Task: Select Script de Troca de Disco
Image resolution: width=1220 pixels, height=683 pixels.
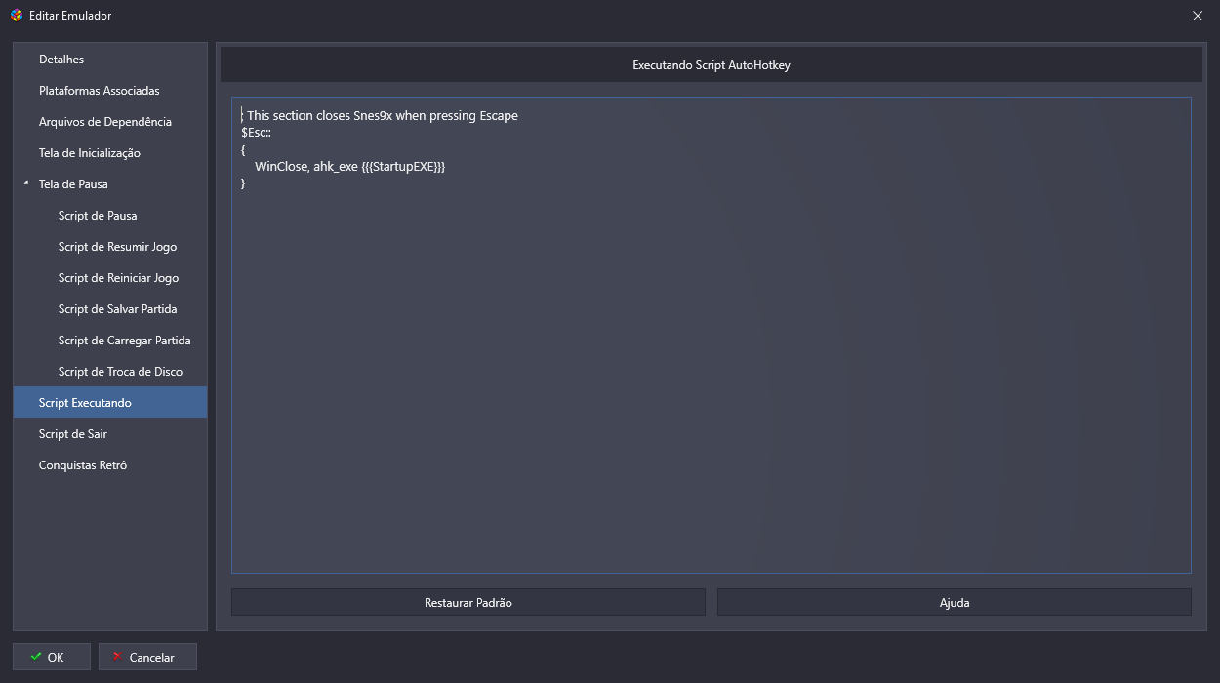Action: 120,372
